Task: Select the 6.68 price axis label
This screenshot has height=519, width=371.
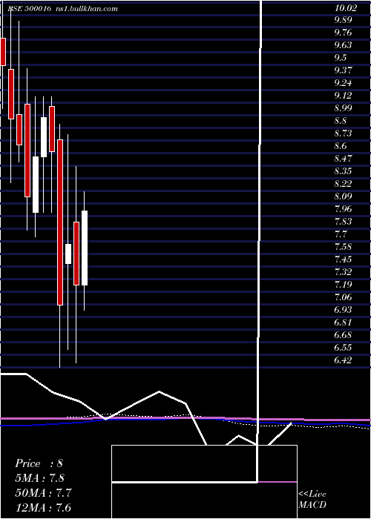Action: coord(343,335)
